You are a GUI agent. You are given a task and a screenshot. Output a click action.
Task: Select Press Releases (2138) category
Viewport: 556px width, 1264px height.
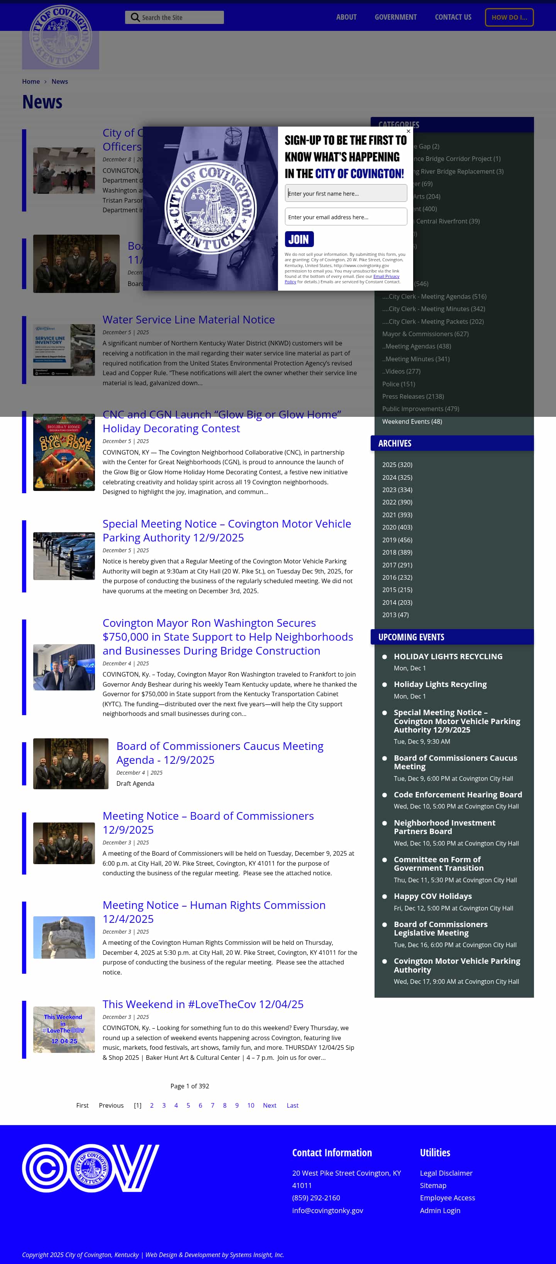pyautogui.click(x=413, y=396)
